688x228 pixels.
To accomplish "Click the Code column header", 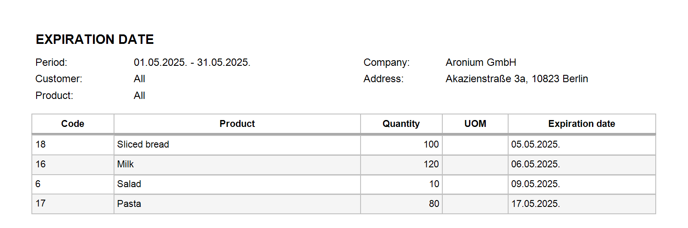I will pyautogui.click(x=73, y=124).
